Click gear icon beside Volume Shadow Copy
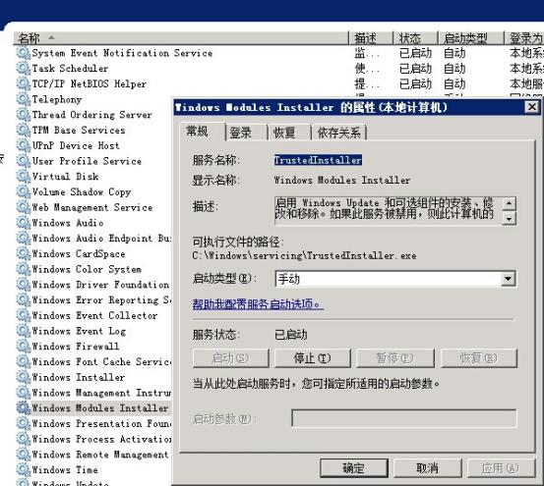 pos(24,191)
